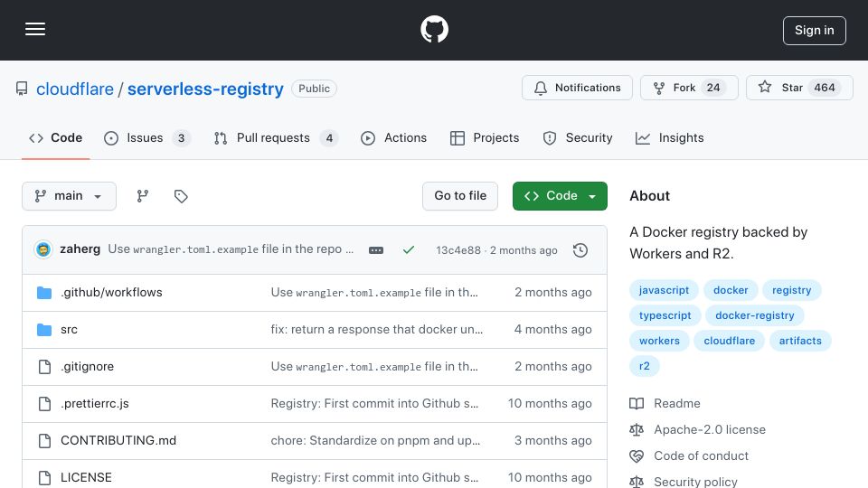Open the .prettierrc.js file
The width and height of the screenshot is (868, 488).
(95, 403)
